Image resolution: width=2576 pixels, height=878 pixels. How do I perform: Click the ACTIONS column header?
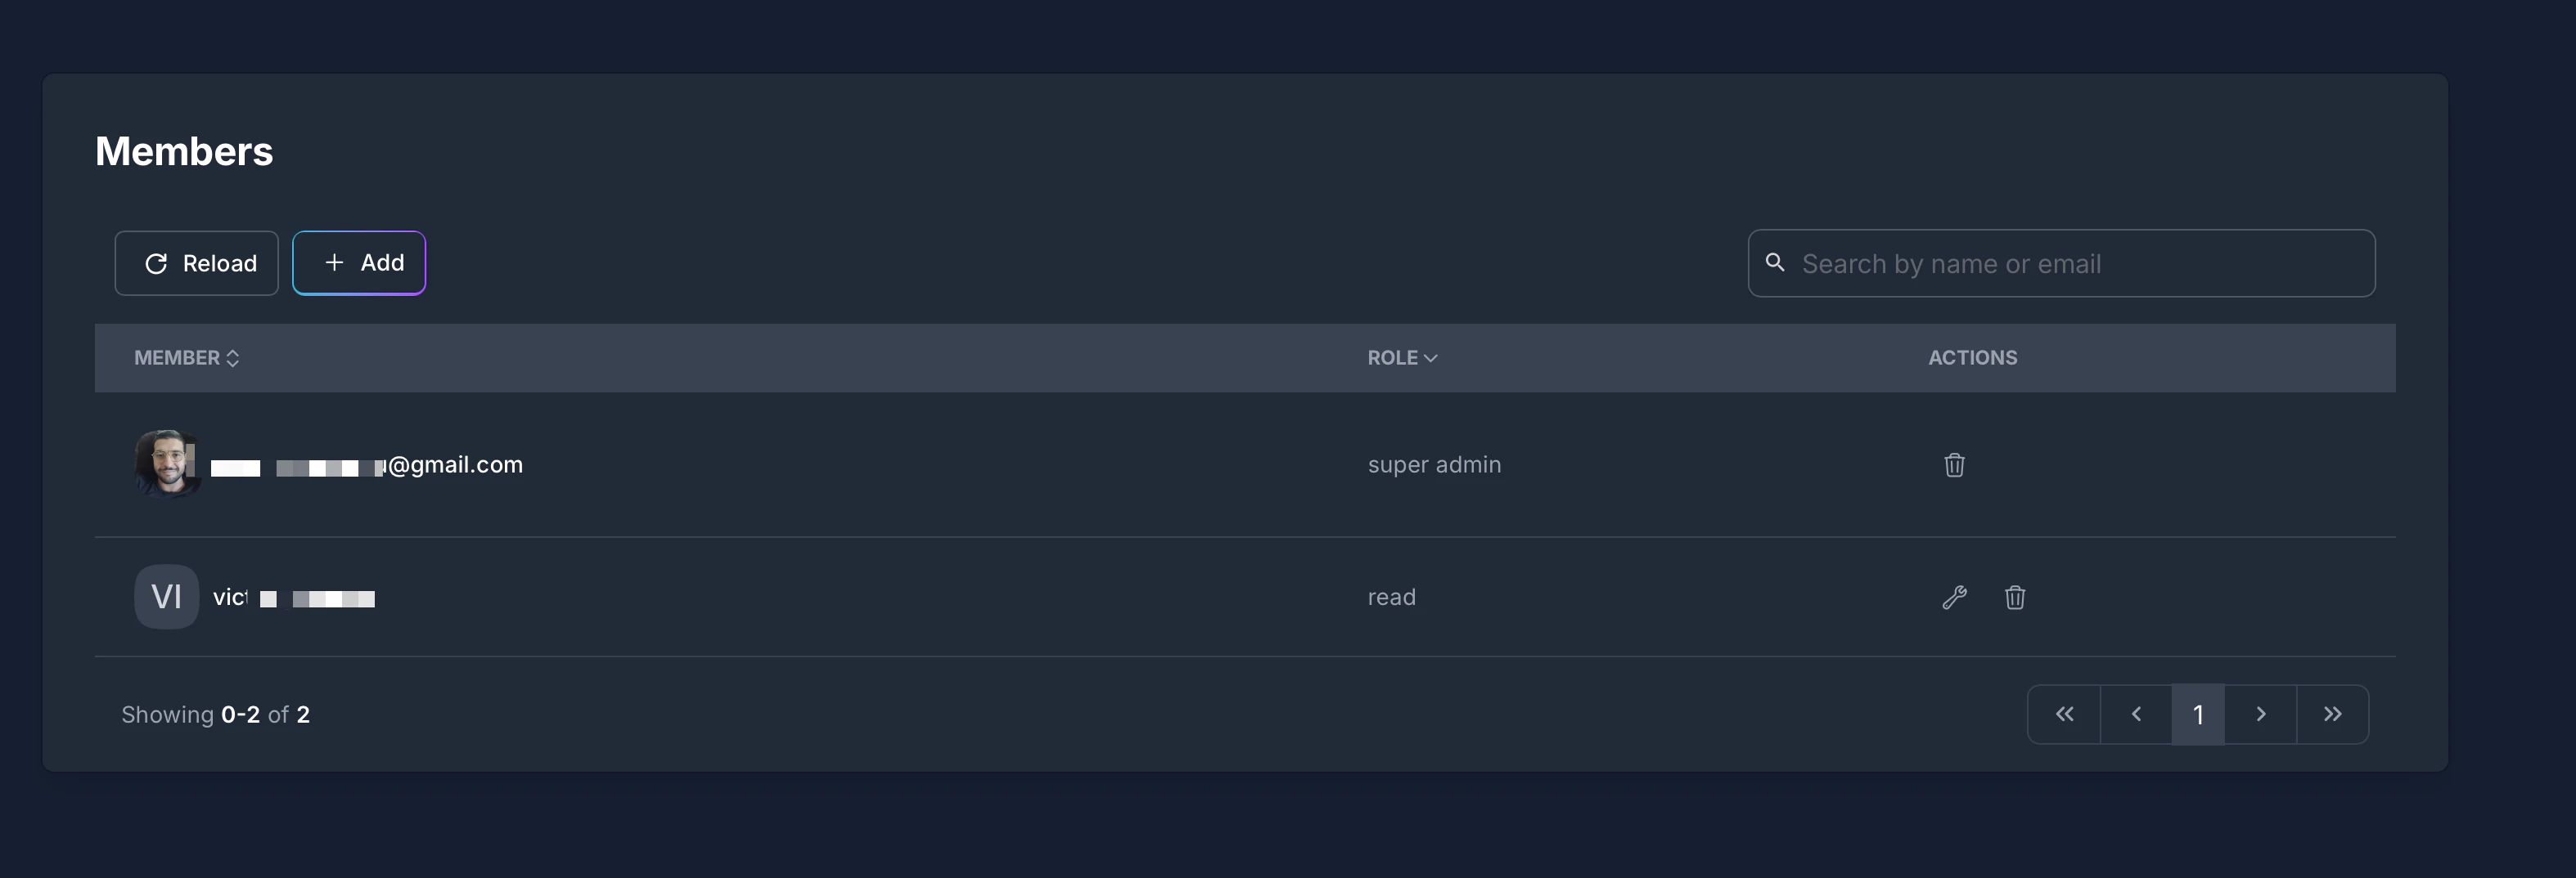tap(1972, 357)
